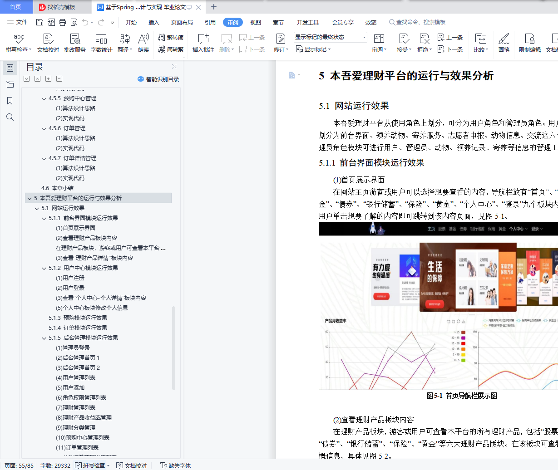Image resolution: width=558 pixels, height=470 pixels.
Task: Click the Print icon in quick toolbar
Action: click(62, 22)
